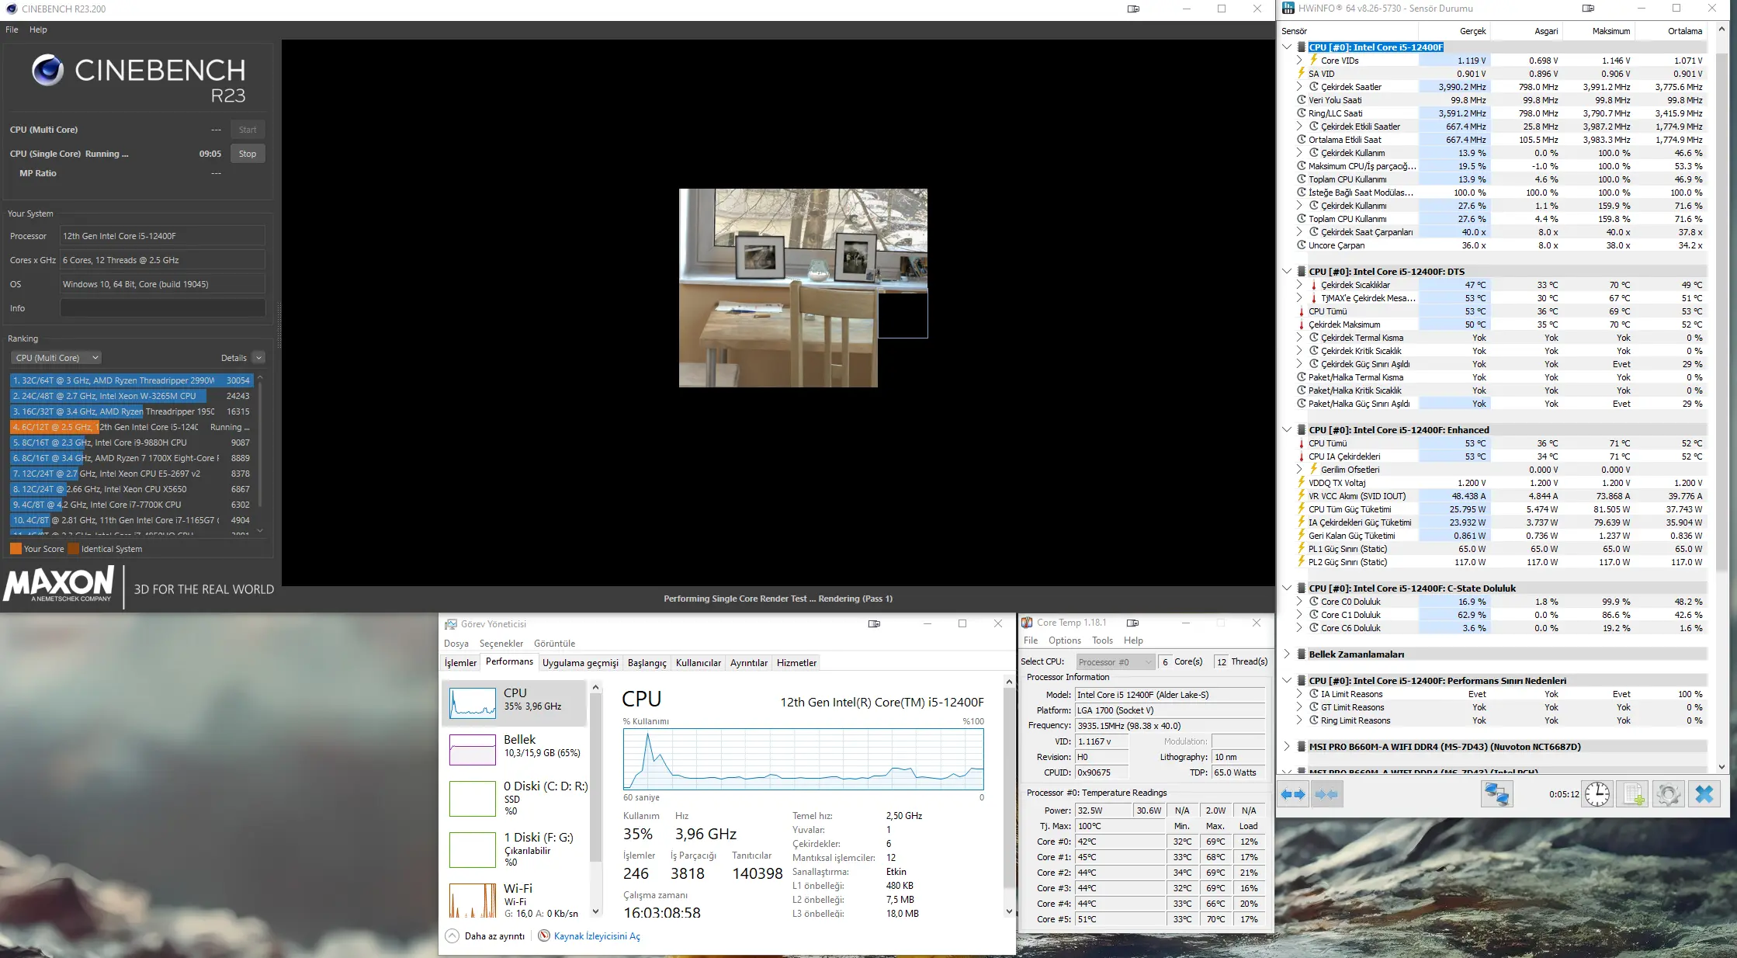Click HWiNFO titlebar compact overlay icon
This screenshot has height=958, width=1737.
[1588, 9]
